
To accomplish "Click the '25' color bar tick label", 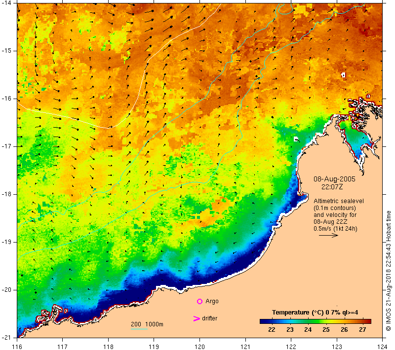I will 326,330.
